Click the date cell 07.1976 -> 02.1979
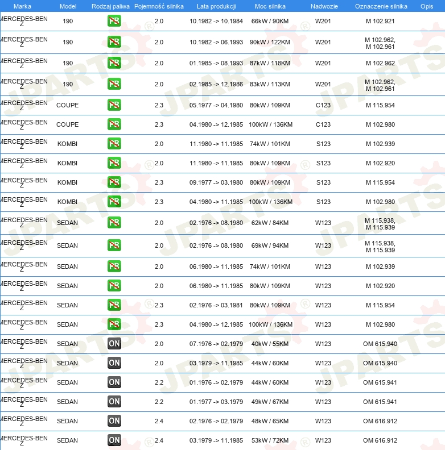The height and width of the screenshot is (450, 445). pyautogui.click(x=216, y=344)
